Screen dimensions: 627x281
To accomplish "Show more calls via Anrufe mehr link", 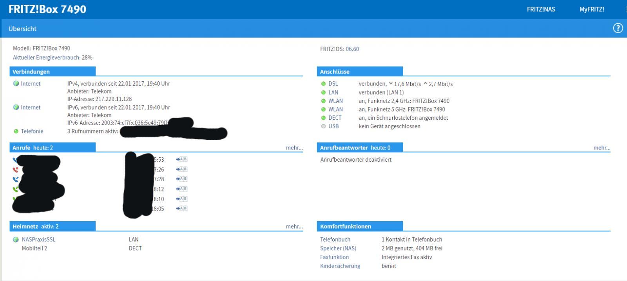I will [294, 148].
